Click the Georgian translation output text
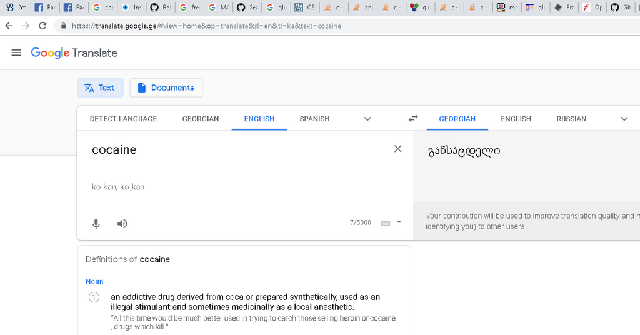This screenshot has width=640, height=335. pos(464,151)
